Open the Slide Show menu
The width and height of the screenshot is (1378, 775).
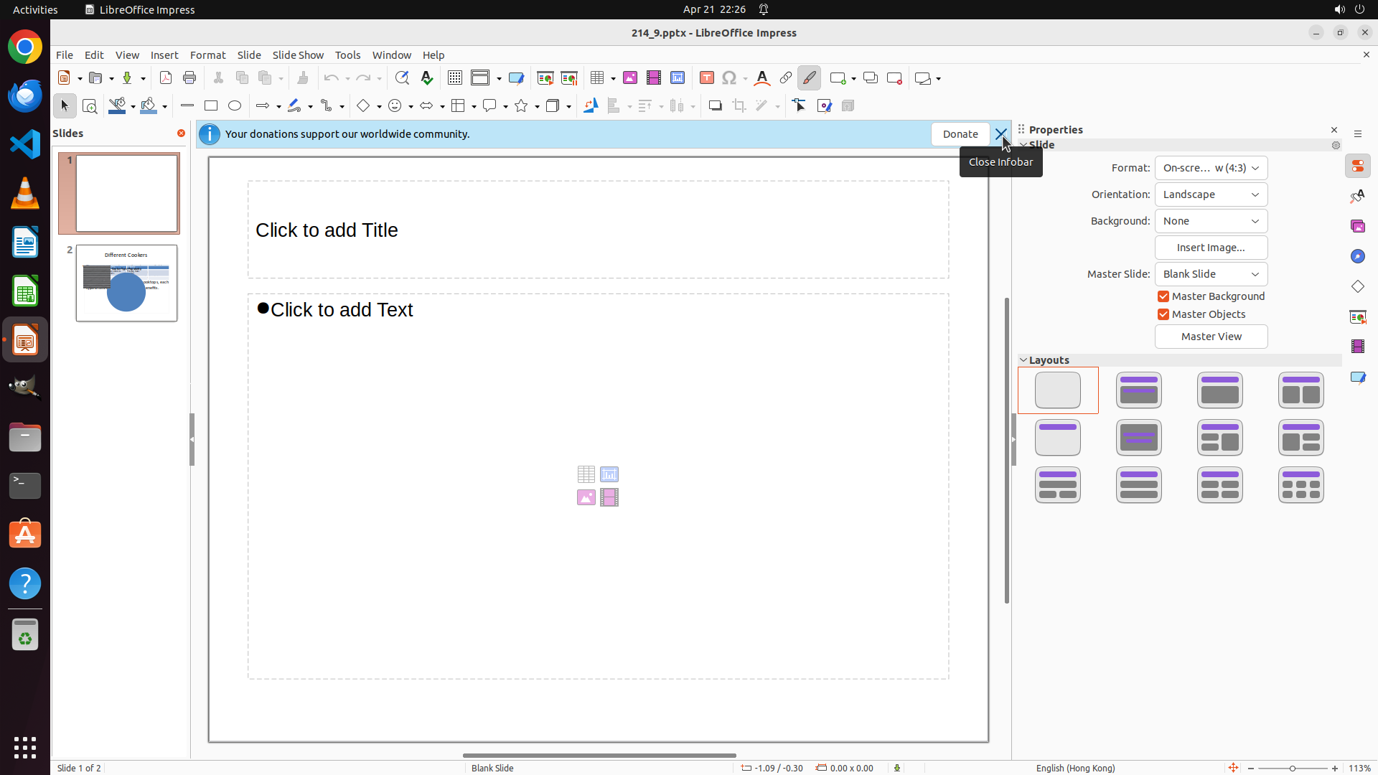[298, 55]
